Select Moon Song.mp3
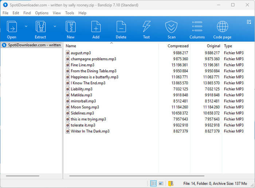This screenshot has height=188, width=255. [x=85, y=107]
